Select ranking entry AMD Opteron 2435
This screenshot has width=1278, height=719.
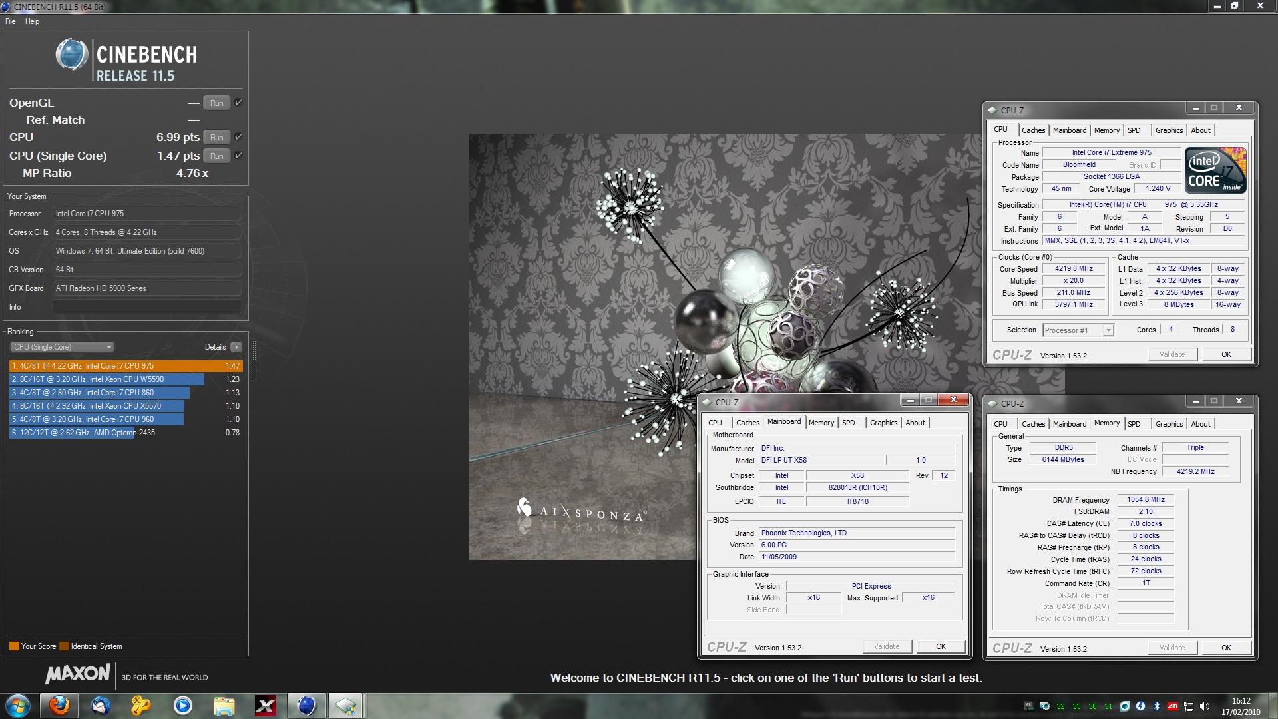tap(126, 433)
